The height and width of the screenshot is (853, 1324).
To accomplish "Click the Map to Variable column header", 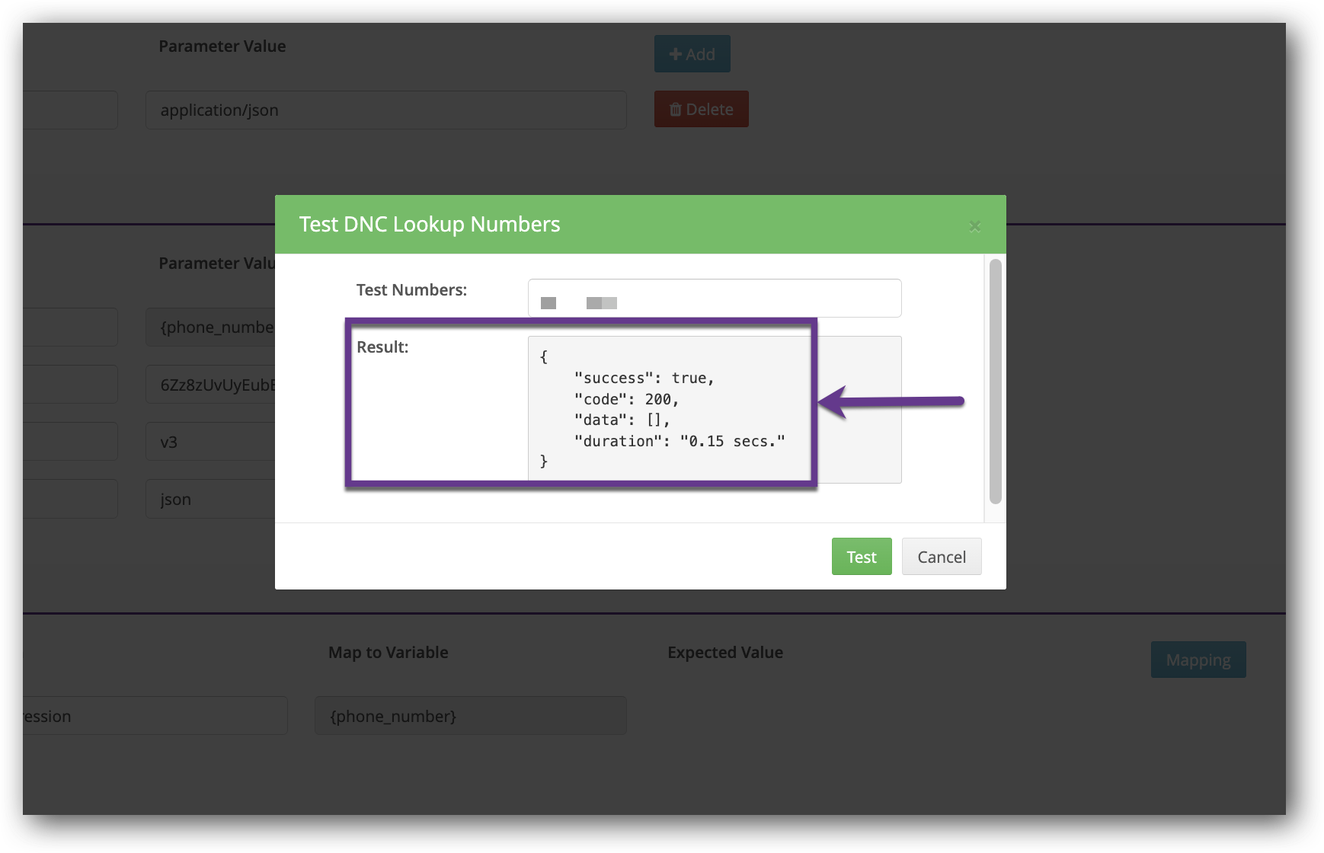I will click(389, 653).
